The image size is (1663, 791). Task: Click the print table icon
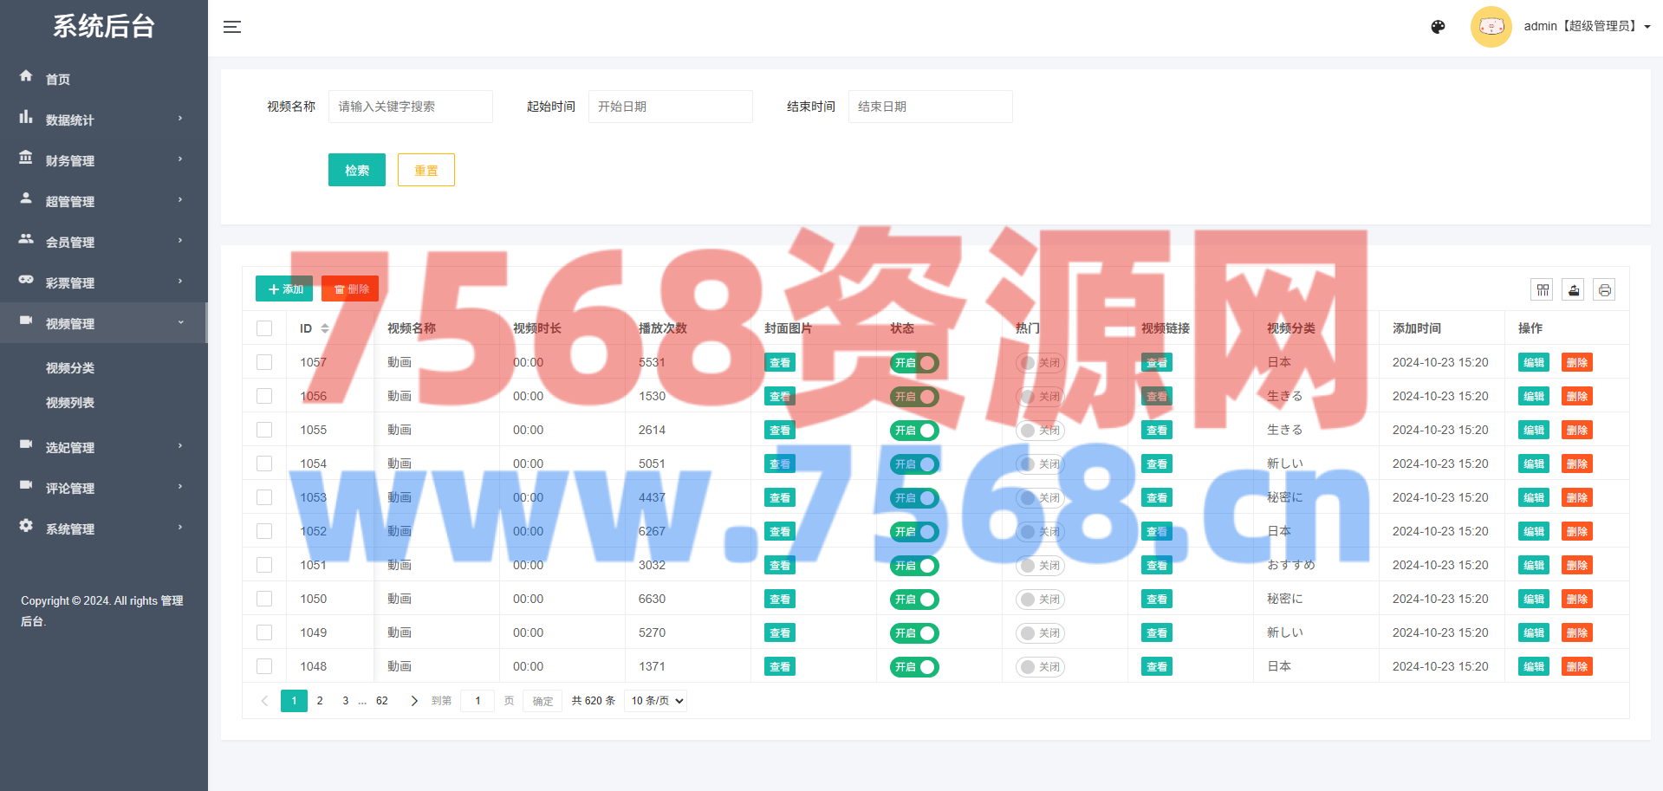point(1604,290)
